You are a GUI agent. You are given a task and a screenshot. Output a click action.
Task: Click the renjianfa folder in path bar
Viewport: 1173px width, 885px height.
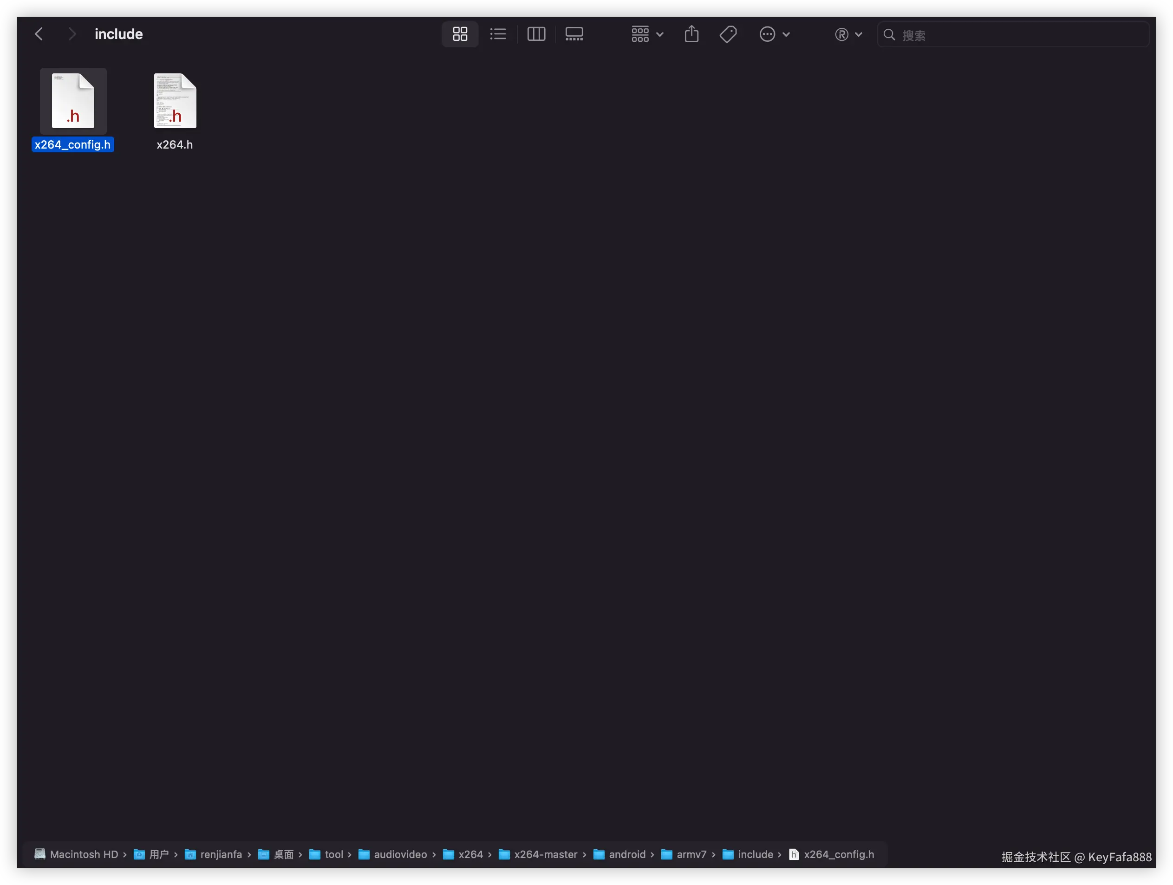(x=220, y=854)
